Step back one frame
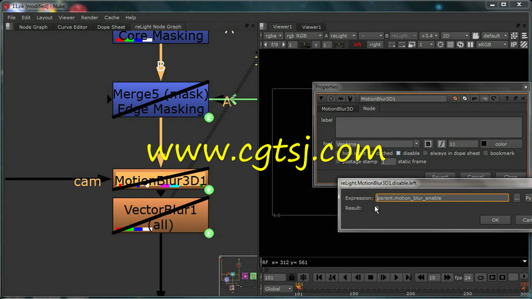The image size is (532, 299). [x=358, y=277]
